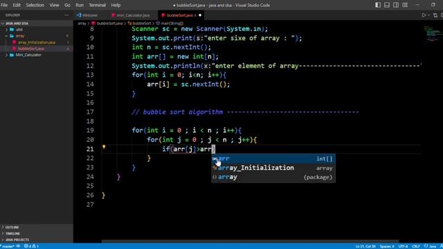Click unsaved dot on bubbleSort.java tab
This screenshot has width=443, height=249.
(x=200, y=15)
